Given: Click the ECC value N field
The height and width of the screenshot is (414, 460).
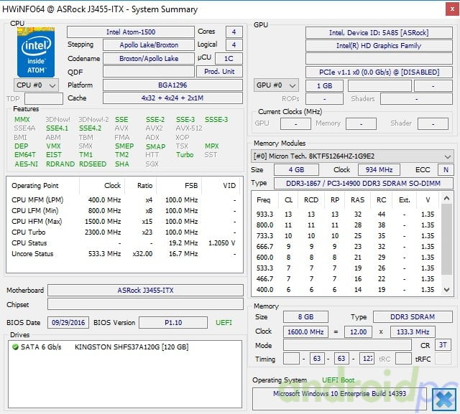Looking at the screenshot, I should (x=446, y=170).
